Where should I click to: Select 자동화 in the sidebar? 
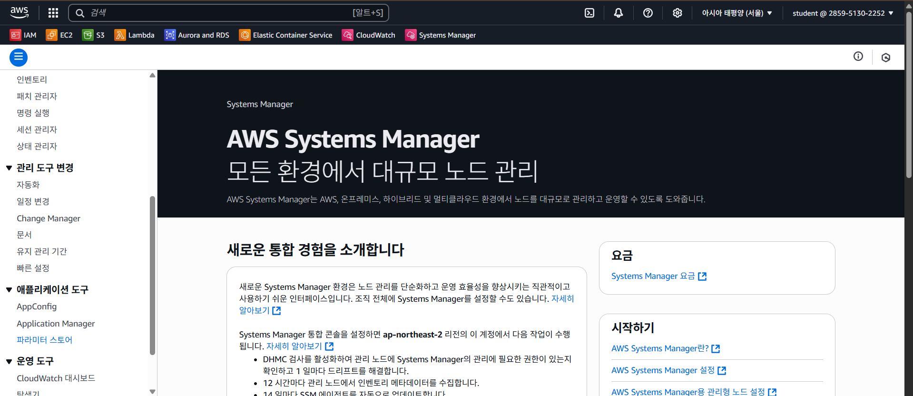coord(28,185)
